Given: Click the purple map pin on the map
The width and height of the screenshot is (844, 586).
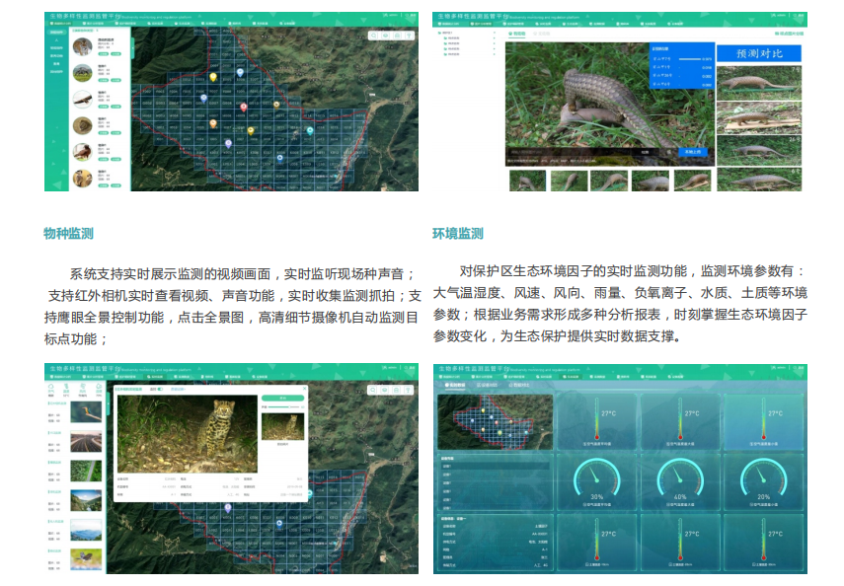Looking at the screenshot, I should 228,144.
